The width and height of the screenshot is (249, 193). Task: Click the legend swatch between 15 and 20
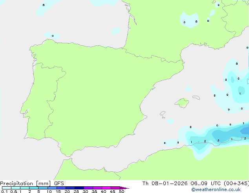[61, 188]
